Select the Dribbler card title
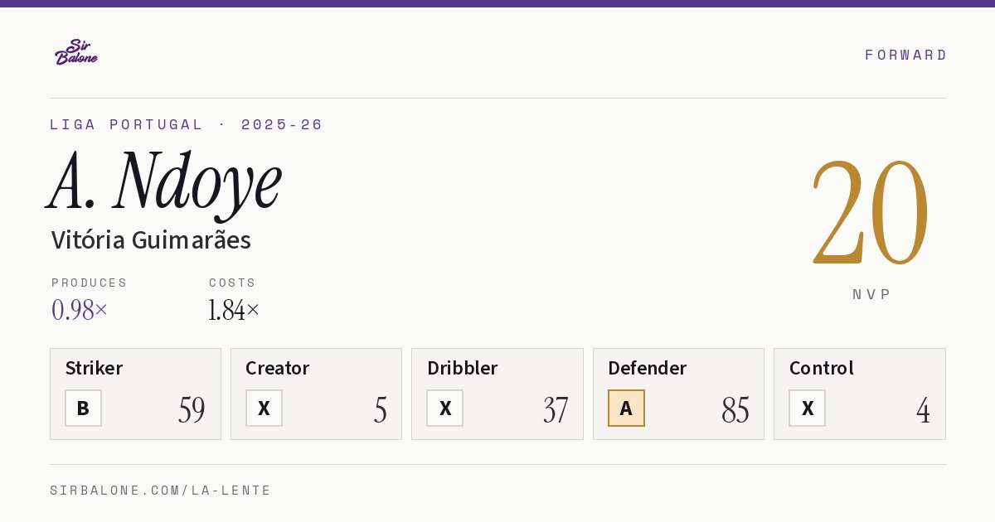Screen dimensions: 995x522 462,368
